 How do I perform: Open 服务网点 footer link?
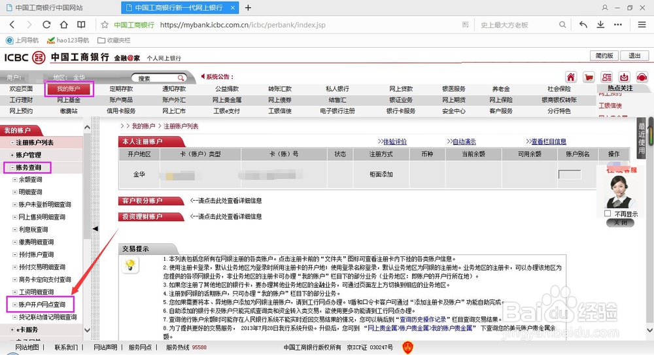pyautogui.click(x=140, y=347)
